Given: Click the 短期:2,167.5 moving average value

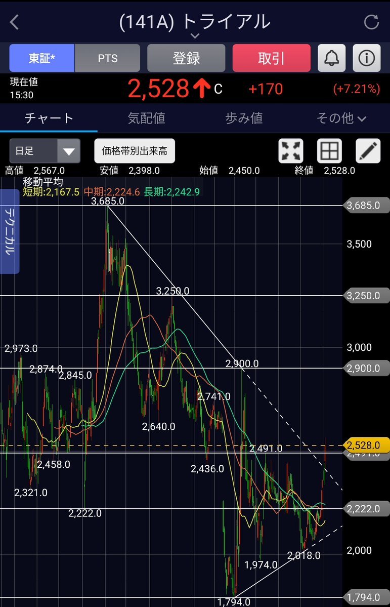Looking at the screenshot, I should pyautogui.click(x=51, y=192).
